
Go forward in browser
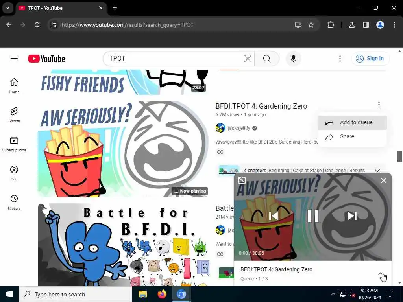click(x=22, y=25)
